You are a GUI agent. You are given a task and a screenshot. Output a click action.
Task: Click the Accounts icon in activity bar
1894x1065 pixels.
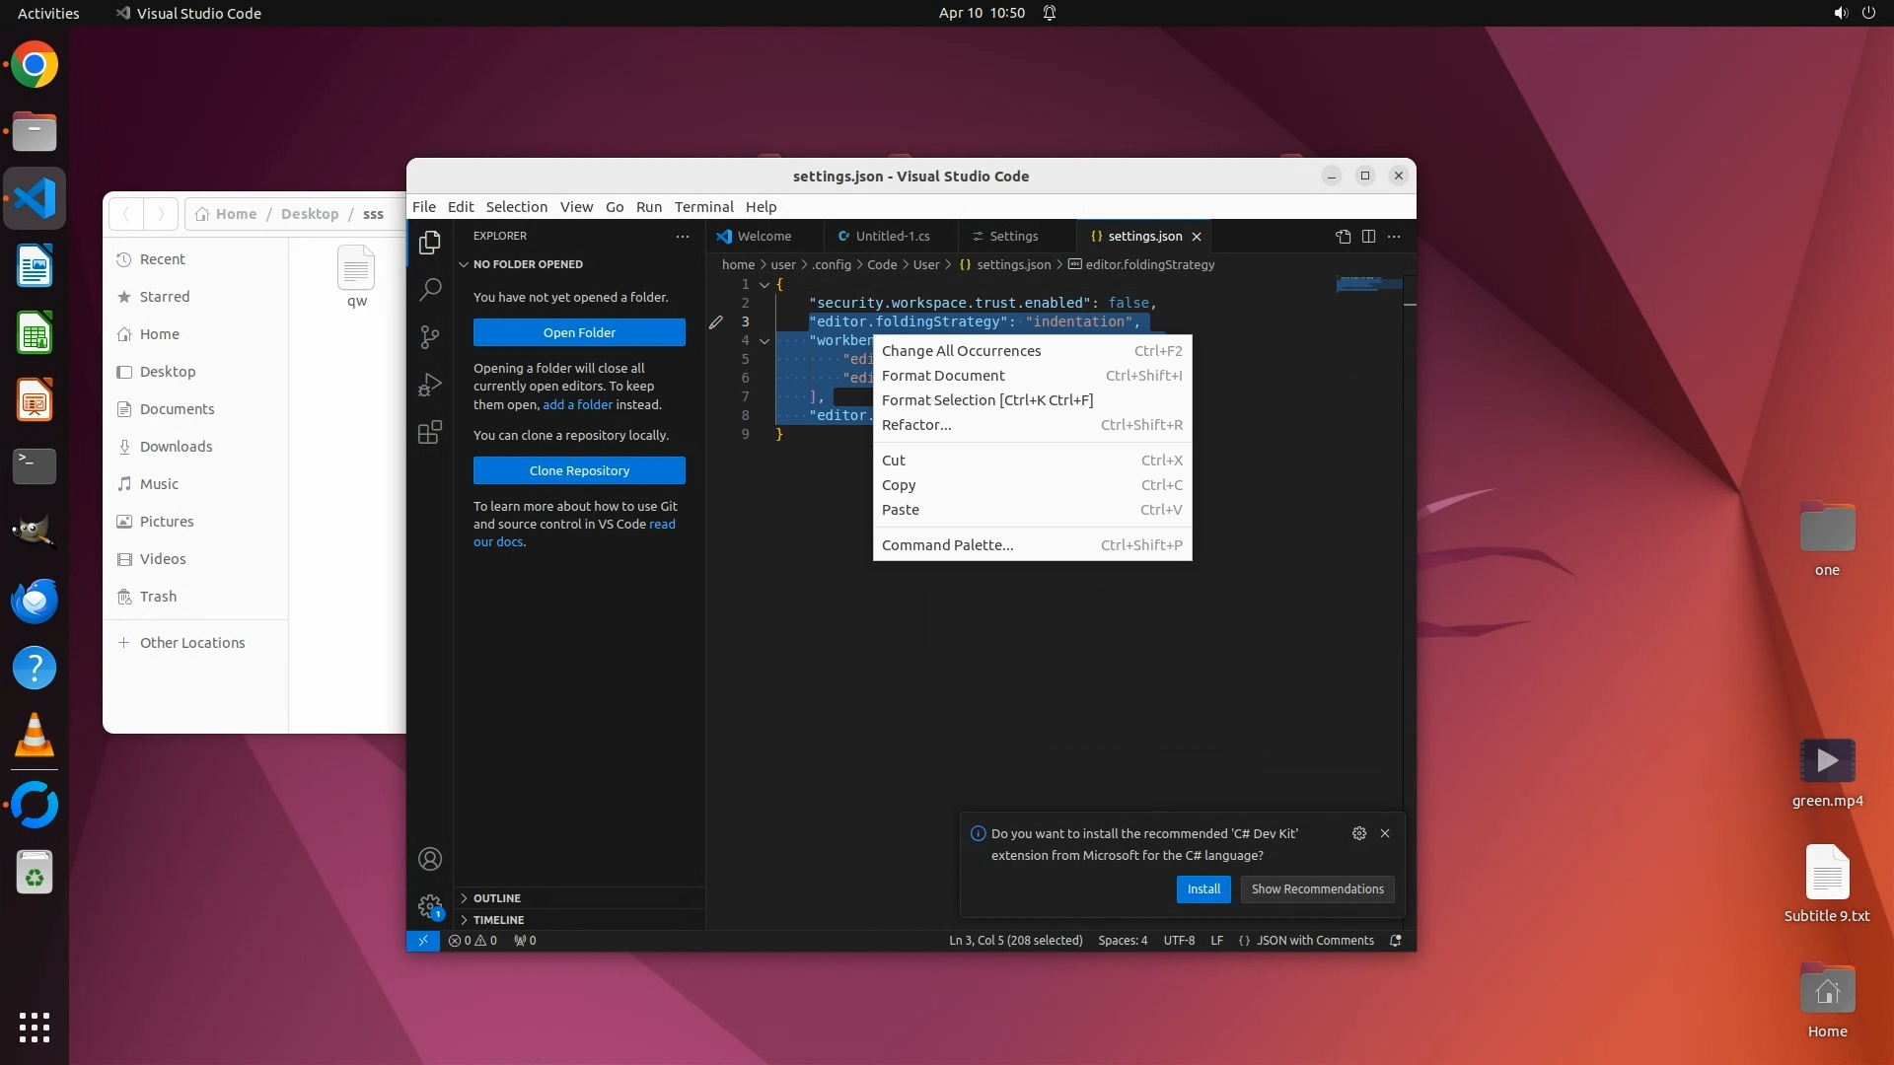pyautogui.click(x=430, y=859)
